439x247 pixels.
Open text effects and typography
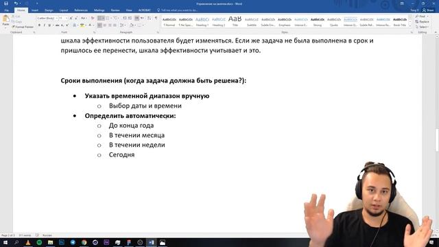point(75,25)
